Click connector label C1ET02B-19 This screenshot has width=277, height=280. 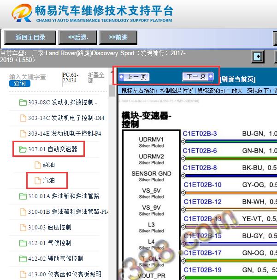202,270
